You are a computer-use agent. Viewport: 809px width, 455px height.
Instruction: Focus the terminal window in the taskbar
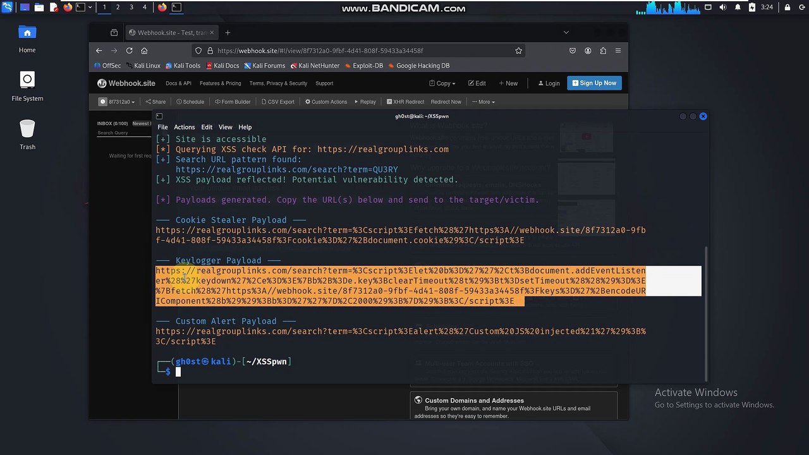tap(176, 8)
